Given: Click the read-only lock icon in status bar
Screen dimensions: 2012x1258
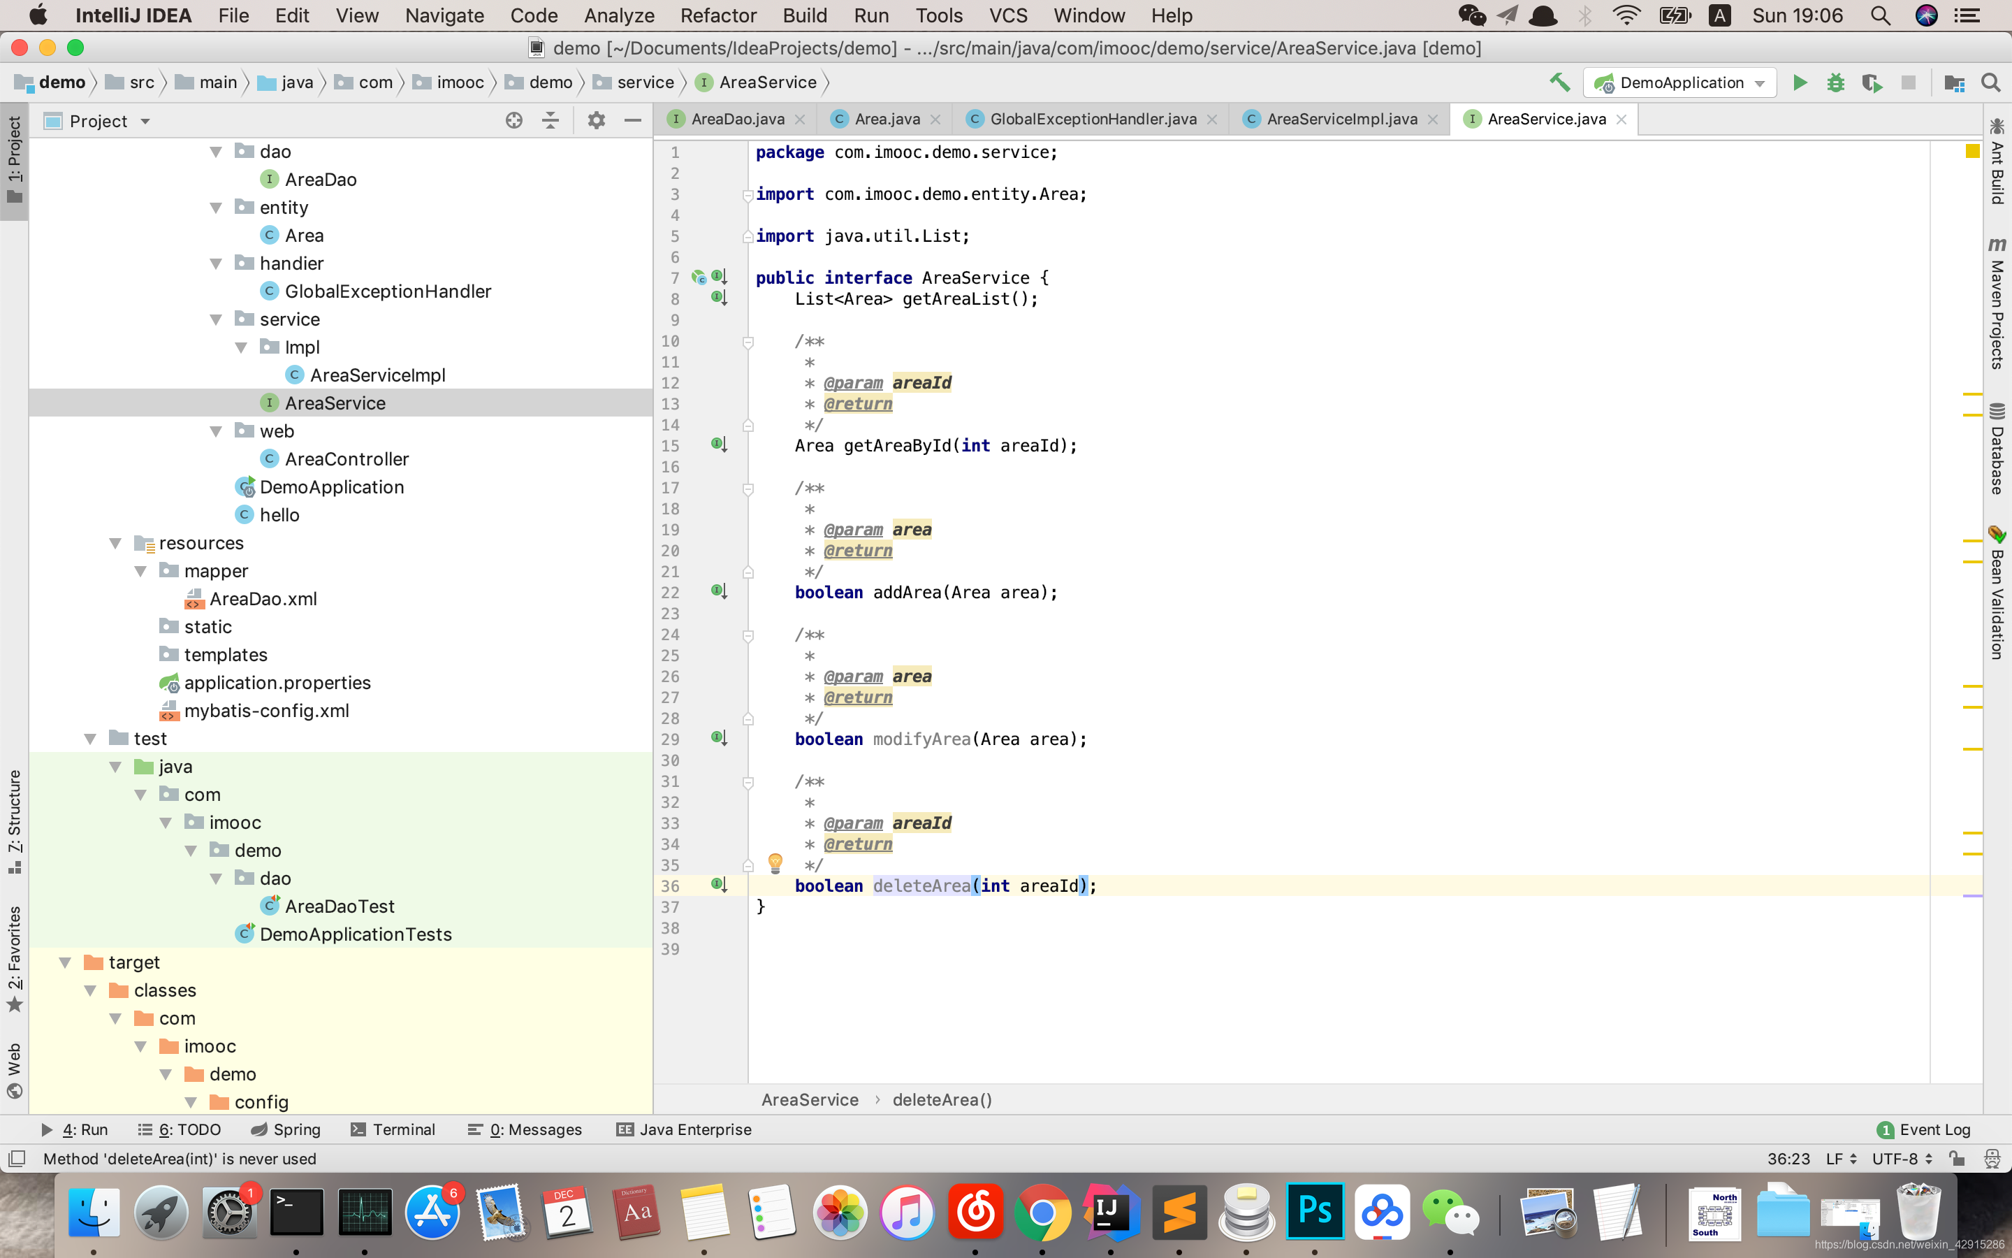Looking at the screenshot, I should [x=1957, y=1158].
